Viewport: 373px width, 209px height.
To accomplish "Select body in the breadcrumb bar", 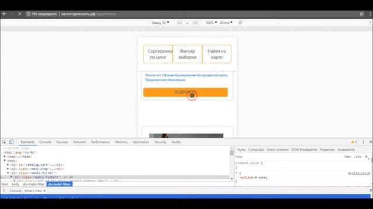I will (15, 184).
